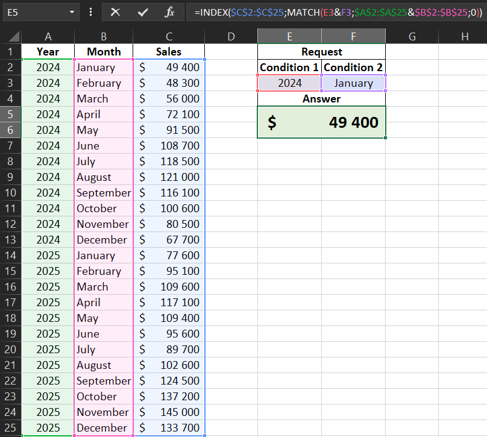Image resolution: width=487 pixels, height=437 pixels.
Task: Select column C header
Action: click(169, 37)
